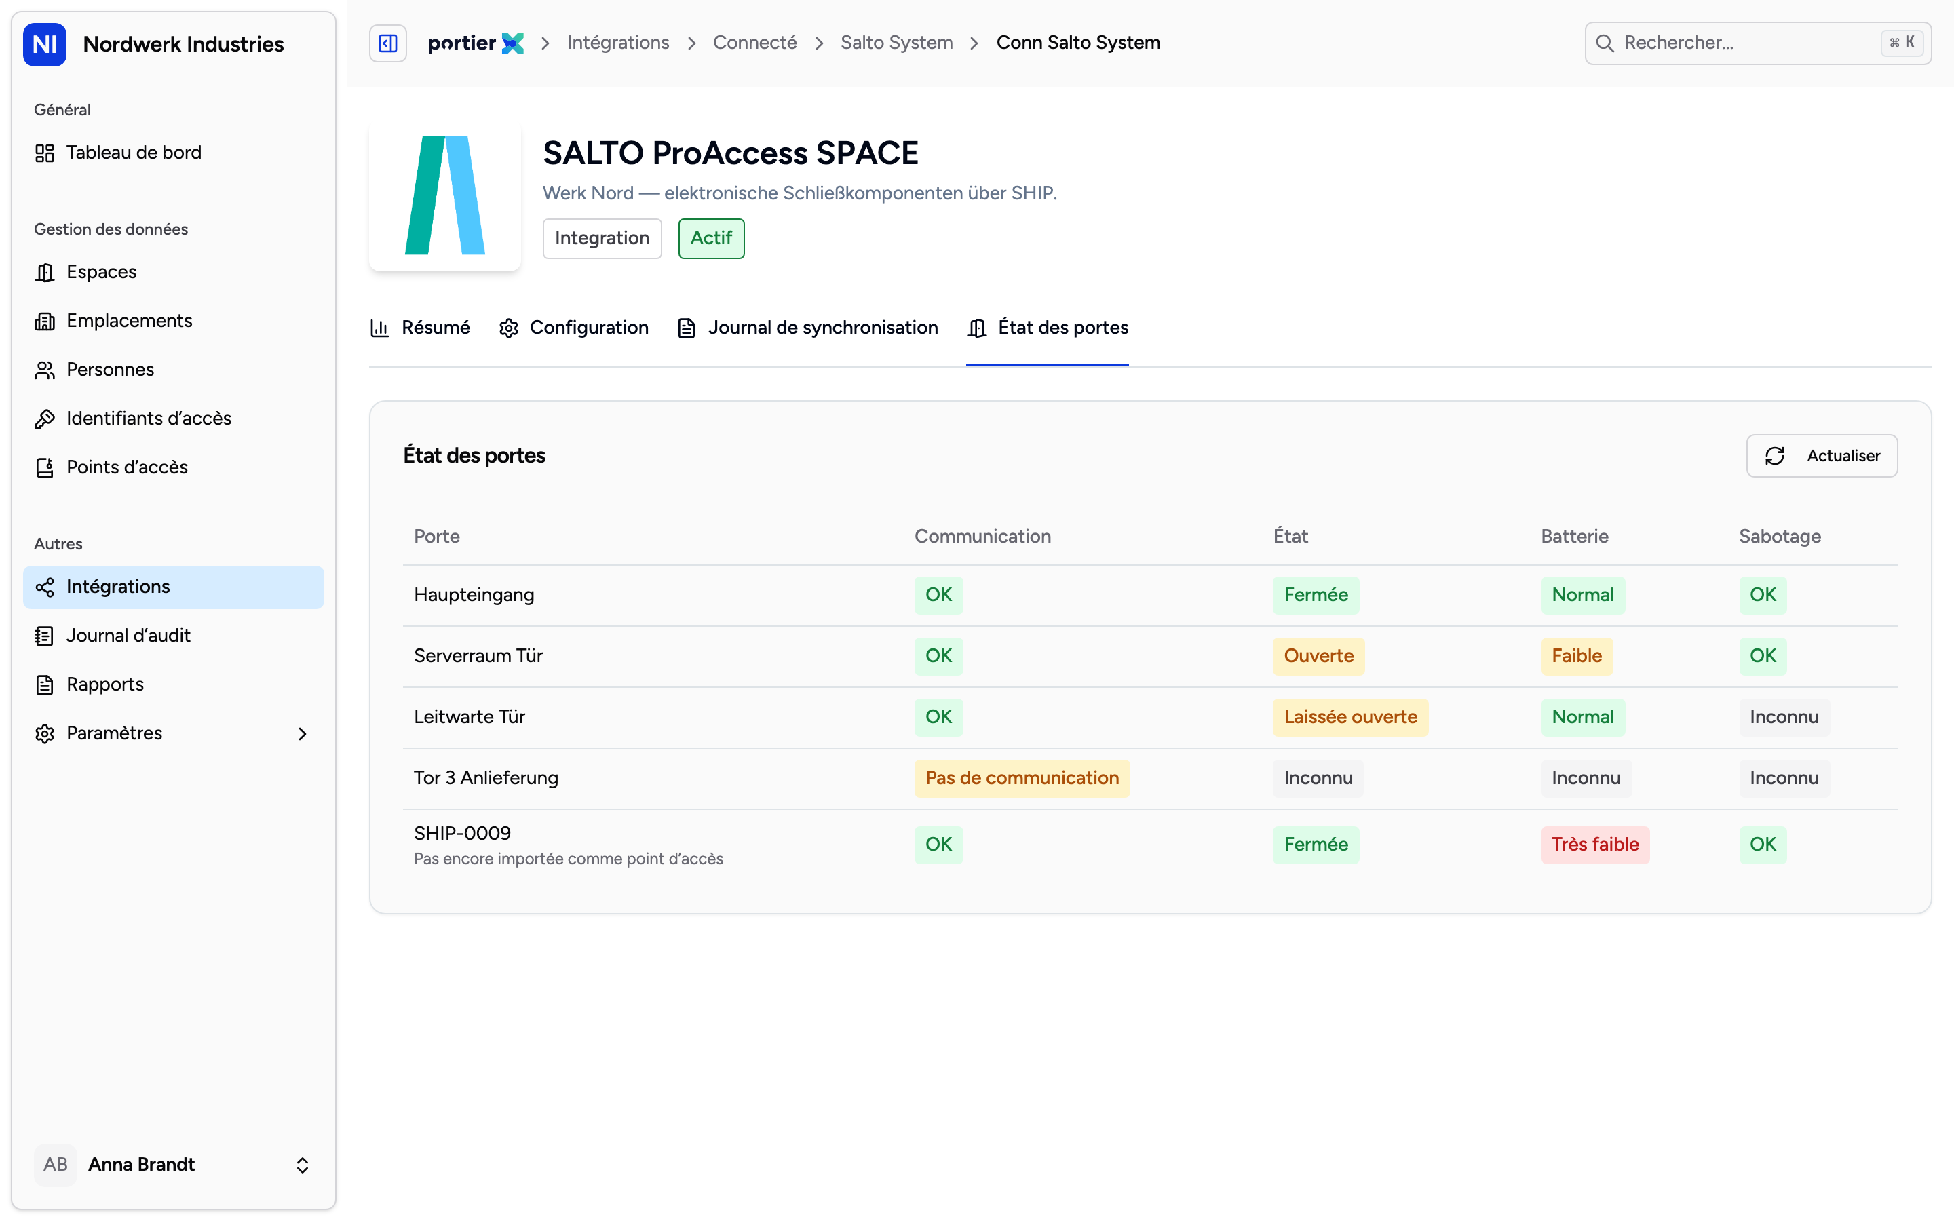The height and width of the screenshot is (1221, 1954).
Task: Click the Faible battery badge
Action: click(x=1576, y=656)
